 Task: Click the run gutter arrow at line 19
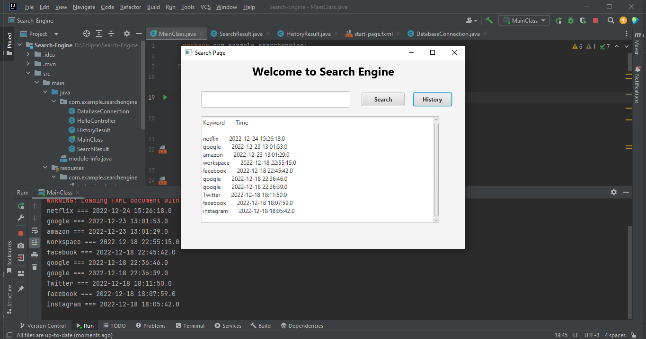click(165, 97)
